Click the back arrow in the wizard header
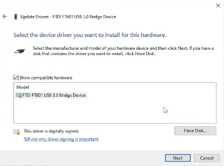224x166 pixels. pyautogui.click(x=5, y=17)
